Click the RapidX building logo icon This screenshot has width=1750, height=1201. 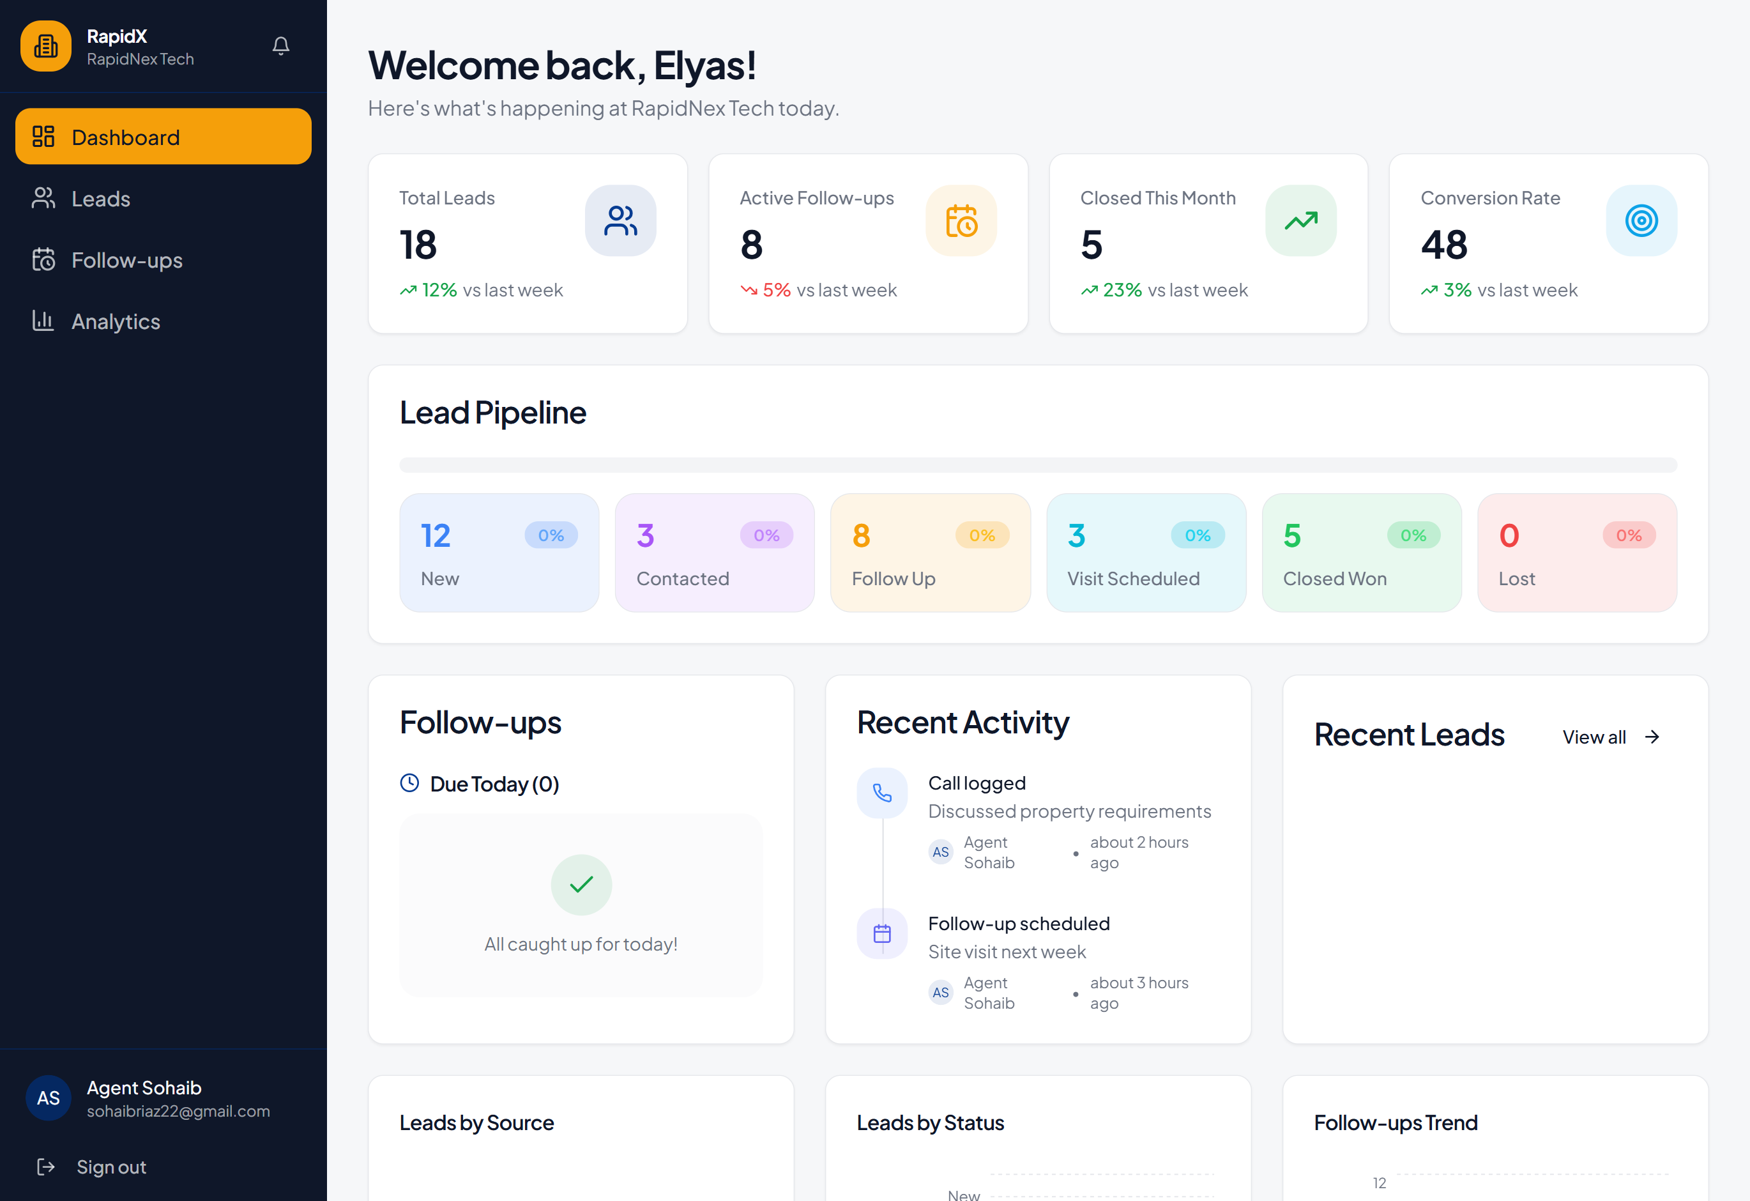[x=46, y=46]
